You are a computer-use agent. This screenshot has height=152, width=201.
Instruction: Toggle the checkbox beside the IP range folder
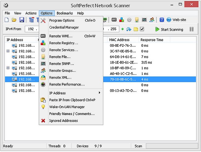(142, 29)
